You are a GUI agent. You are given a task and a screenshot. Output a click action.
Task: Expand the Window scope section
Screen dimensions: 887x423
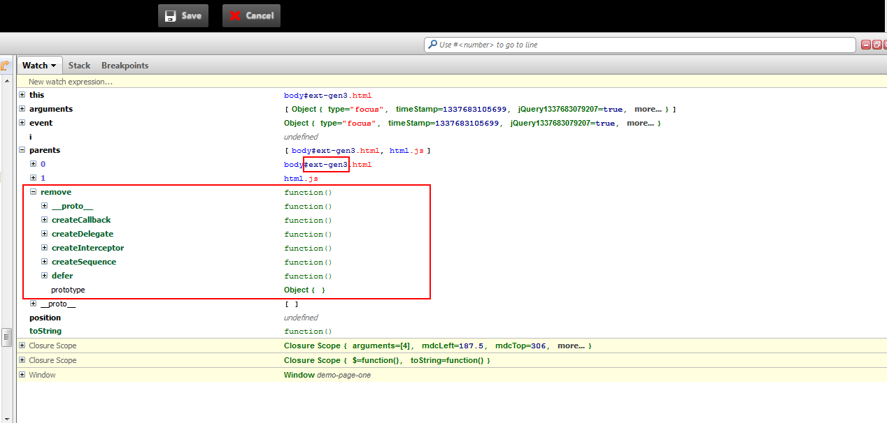coord(22,375)
